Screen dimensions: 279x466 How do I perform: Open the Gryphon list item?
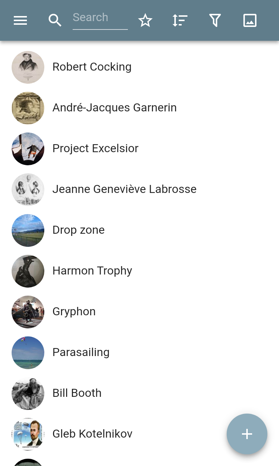[x=139, y=312]
